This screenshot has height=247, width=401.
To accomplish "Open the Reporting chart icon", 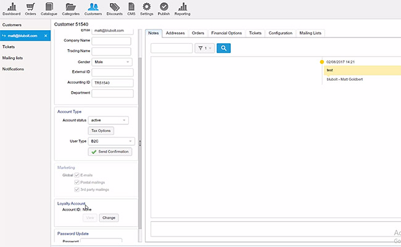I will pos(183,7).
